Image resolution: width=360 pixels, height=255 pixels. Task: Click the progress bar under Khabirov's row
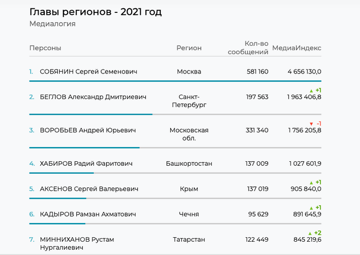coord(62,173)
